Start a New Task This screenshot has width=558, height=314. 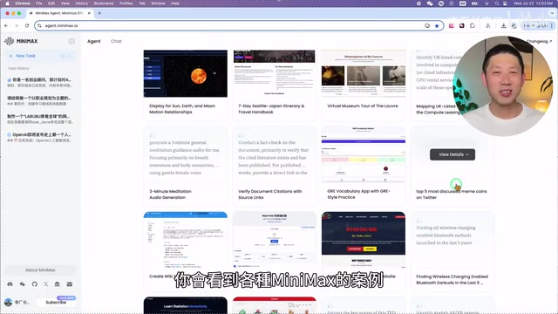click(40, 56)
